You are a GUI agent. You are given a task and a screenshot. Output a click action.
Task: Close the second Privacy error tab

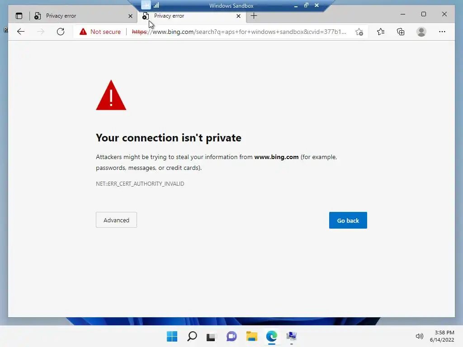click(x=238, y=16)
